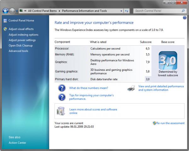Click the Gaming graphics: component label
Screen dimensions: 189x151
(x=66, y=71)
